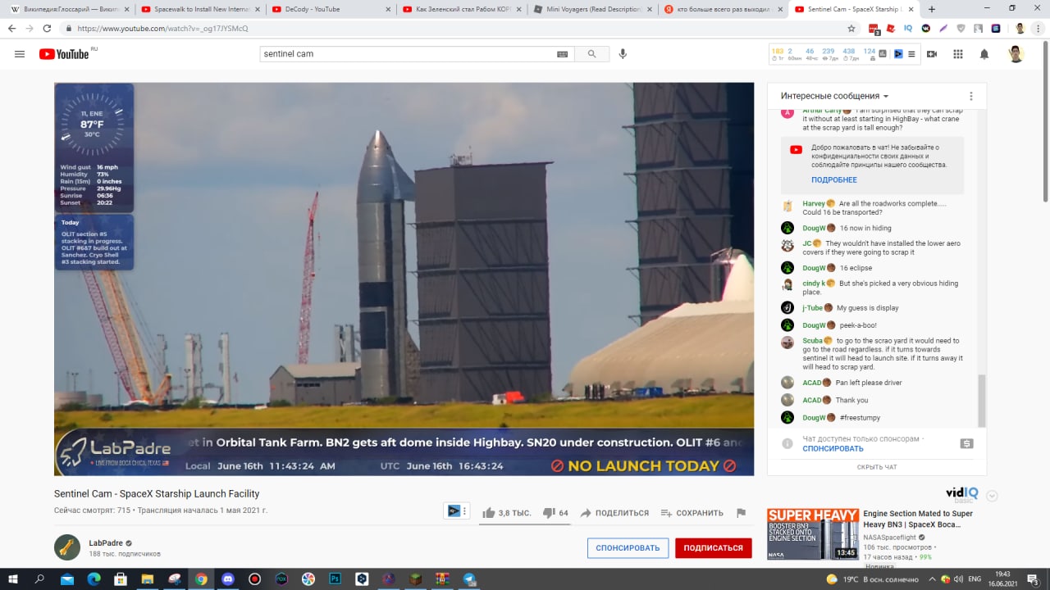Image resolution: width=1050 pixels, height=590 pixels.
Task: Open the notifications bell
Action: (x=984, y=54)
